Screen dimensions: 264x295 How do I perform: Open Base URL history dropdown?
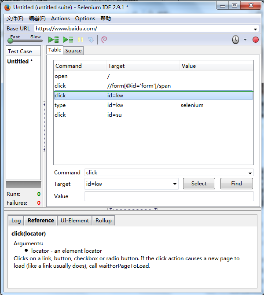(255, 29)
